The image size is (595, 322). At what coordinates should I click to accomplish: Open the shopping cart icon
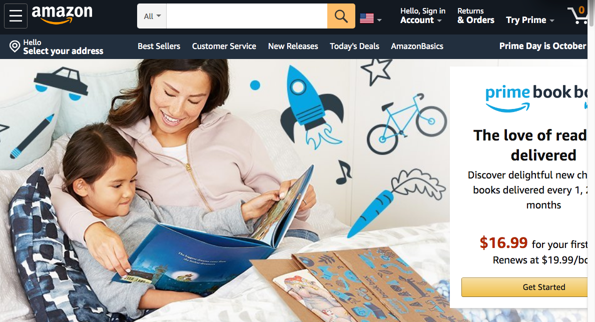pos(578,15)
